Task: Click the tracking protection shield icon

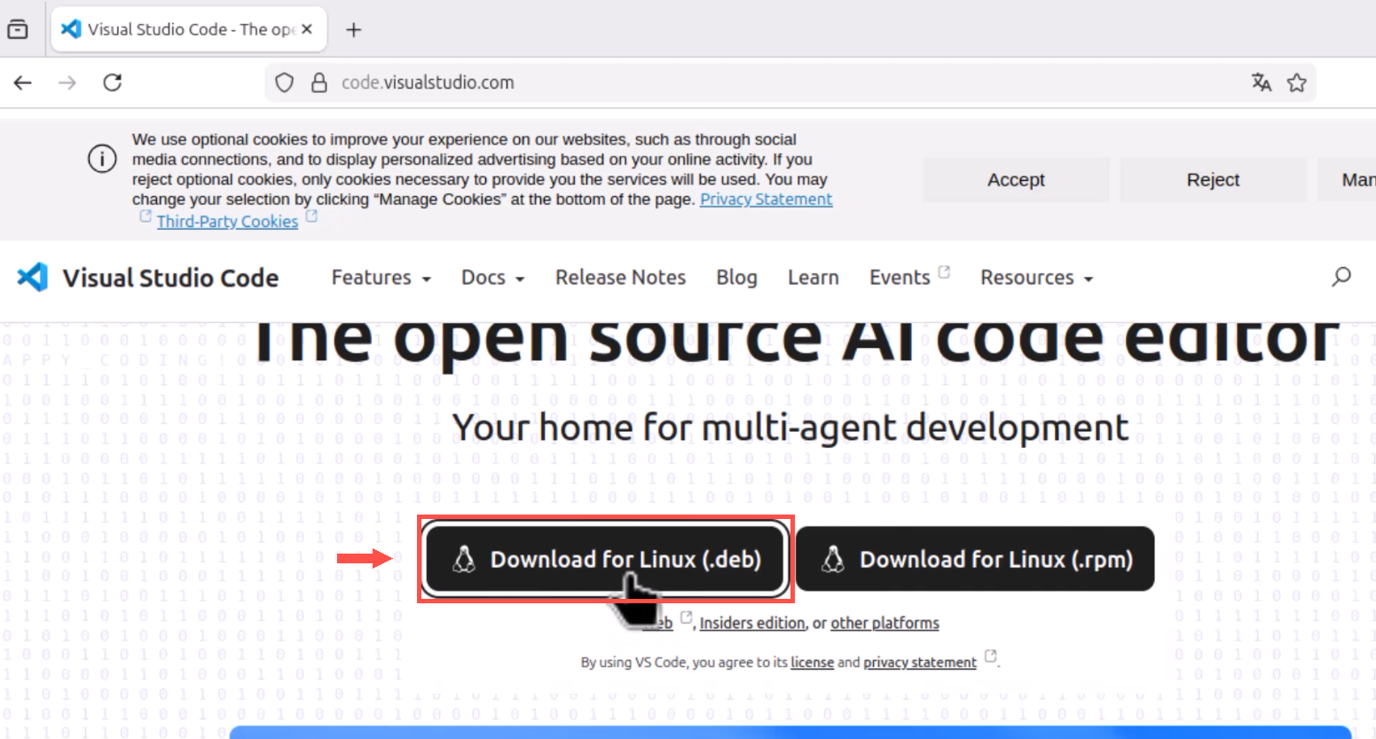Action: point(284,83)
